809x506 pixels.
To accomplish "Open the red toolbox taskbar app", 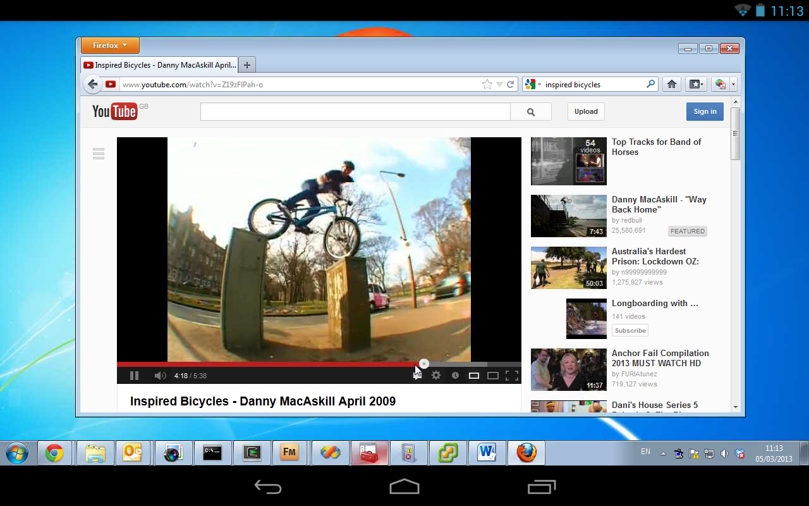I will [368, 453].
